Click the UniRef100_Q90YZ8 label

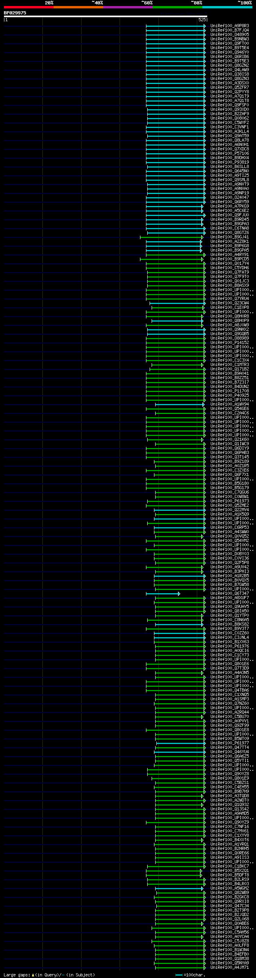[230, 774]
